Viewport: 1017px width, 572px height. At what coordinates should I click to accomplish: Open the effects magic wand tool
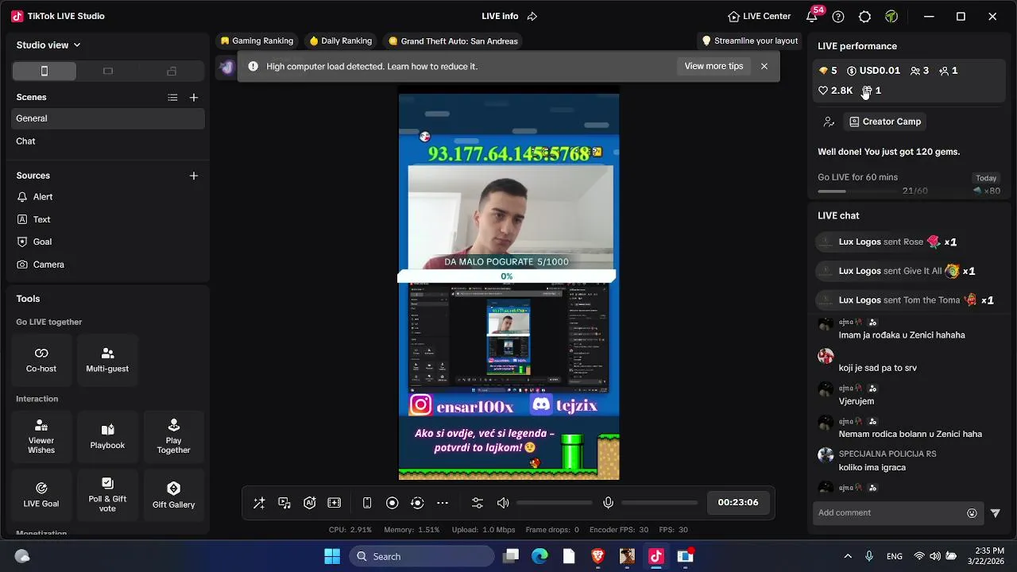(259, 503)
